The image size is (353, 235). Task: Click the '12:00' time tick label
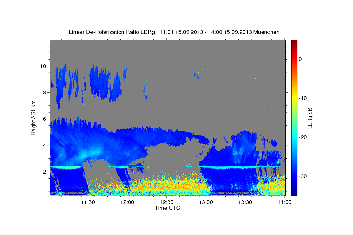[x=127, y=202]
